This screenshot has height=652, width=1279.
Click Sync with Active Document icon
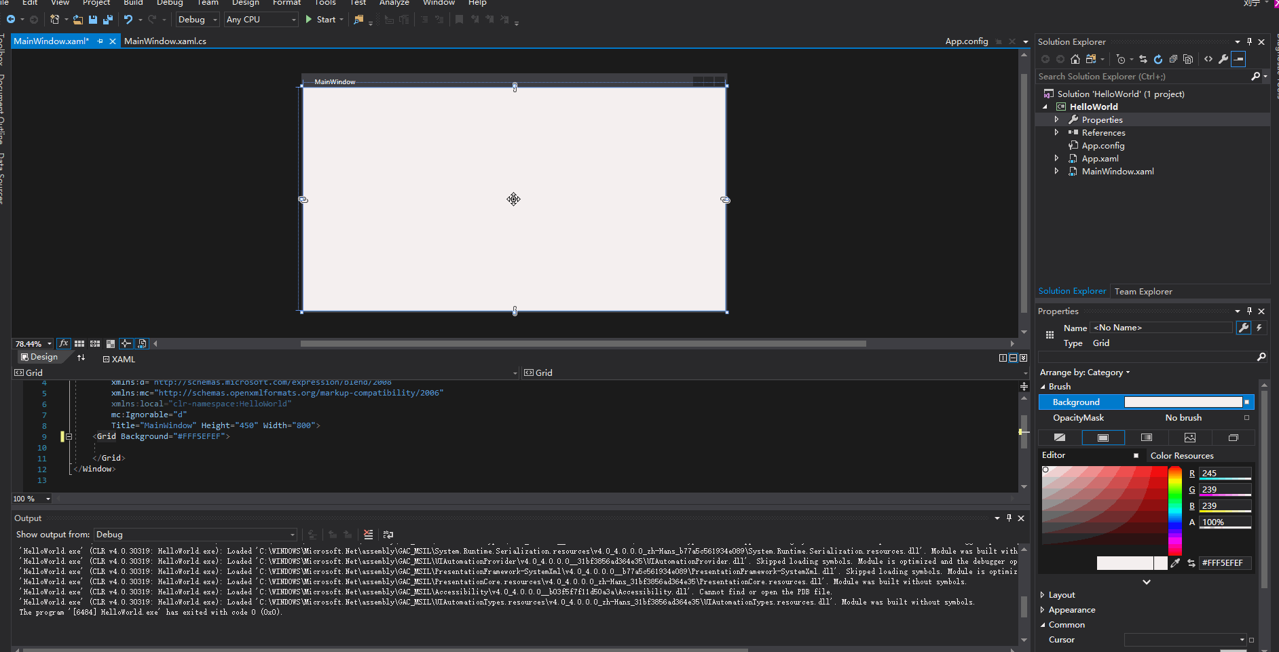click(1143, 59)
